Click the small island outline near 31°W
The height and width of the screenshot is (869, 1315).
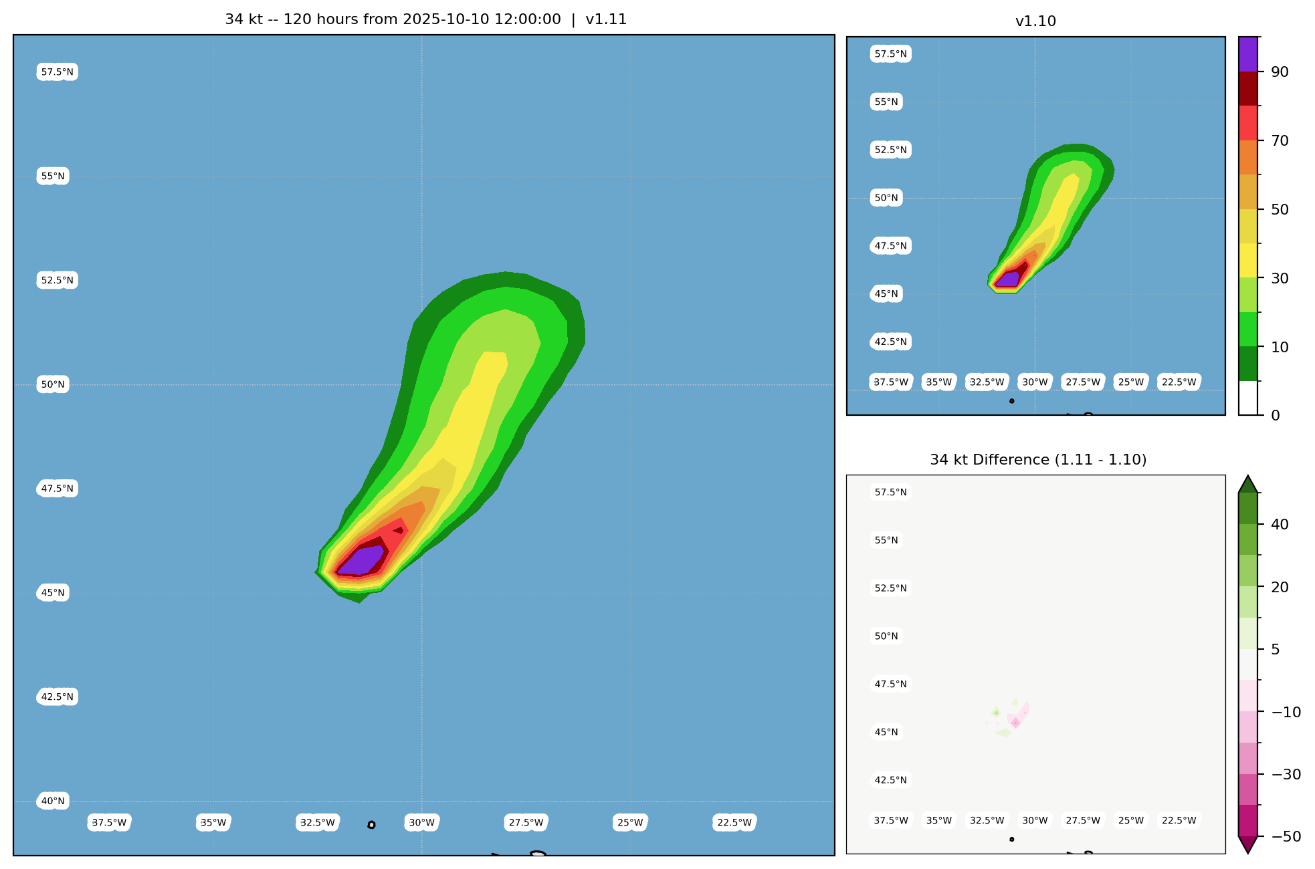(371, 825)
